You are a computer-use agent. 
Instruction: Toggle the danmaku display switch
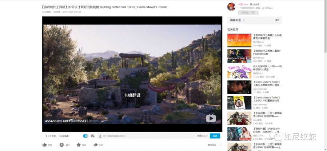coord(85,136)
